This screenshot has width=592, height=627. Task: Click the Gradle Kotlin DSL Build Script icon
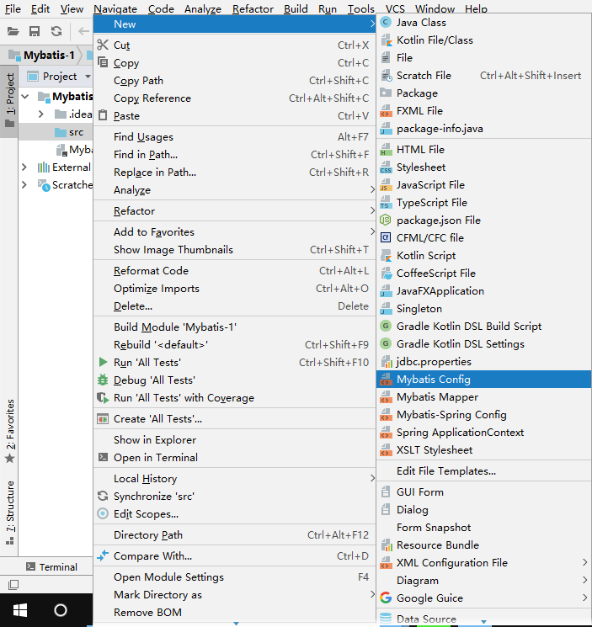[386, 327]
